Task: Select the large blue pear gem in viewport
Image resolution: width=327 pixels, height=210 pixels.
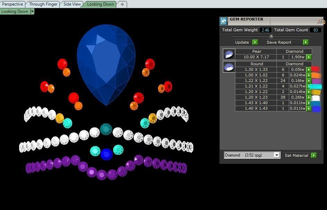Action: point(106,65)
